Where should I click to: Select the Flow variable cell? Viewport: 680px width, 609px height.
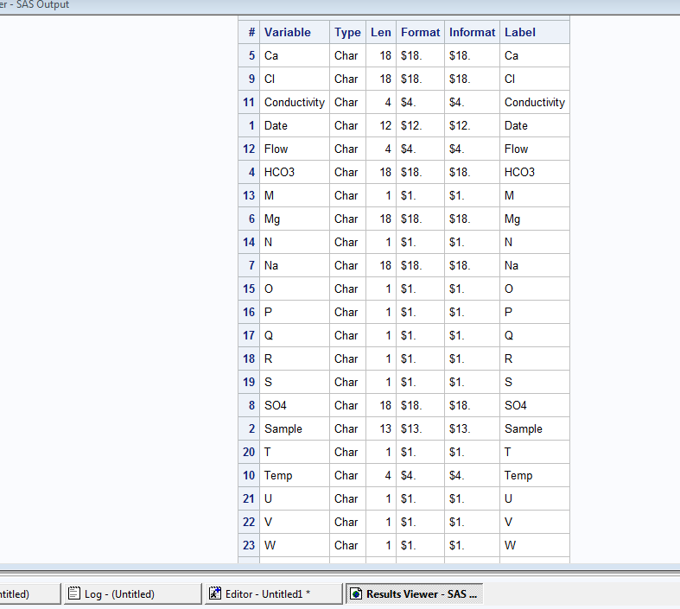(x=295, y=149)
